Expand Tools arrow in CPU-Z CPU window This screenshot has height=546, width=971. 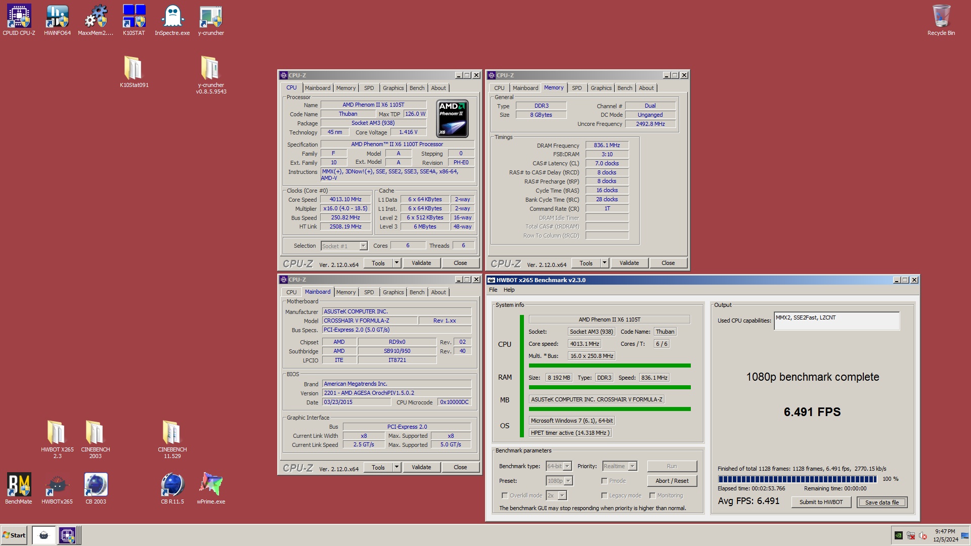pos(397,263)
